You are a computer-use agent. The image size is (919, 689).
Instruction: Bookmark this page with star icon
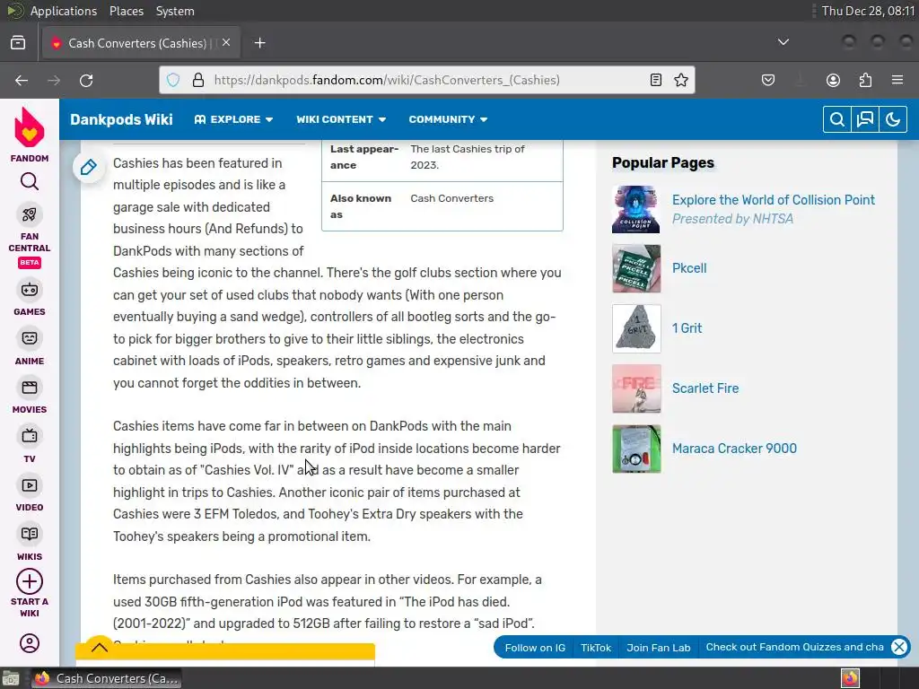tap(681, 80)
